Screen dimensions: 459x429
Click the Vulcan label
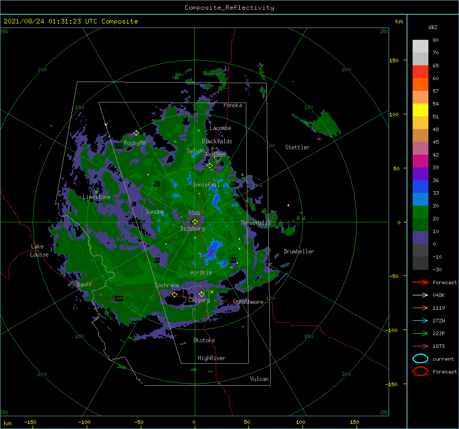tap(259, 379)
